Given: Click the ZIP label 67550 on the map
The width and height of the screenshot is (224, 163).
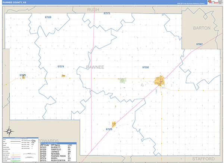Looking at the screenshot, I should tap(146, 67).
